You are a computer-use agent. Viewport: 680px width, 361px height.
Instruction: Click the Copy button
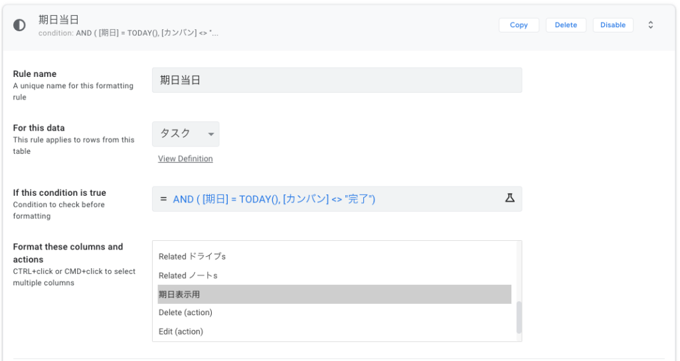click(519, 25)
